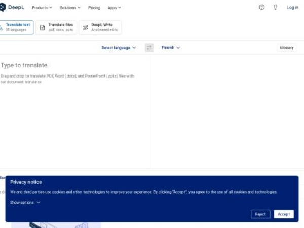Click the lightbulb tips icon
The height and width of the screenshot is (228, 304).
275,7
